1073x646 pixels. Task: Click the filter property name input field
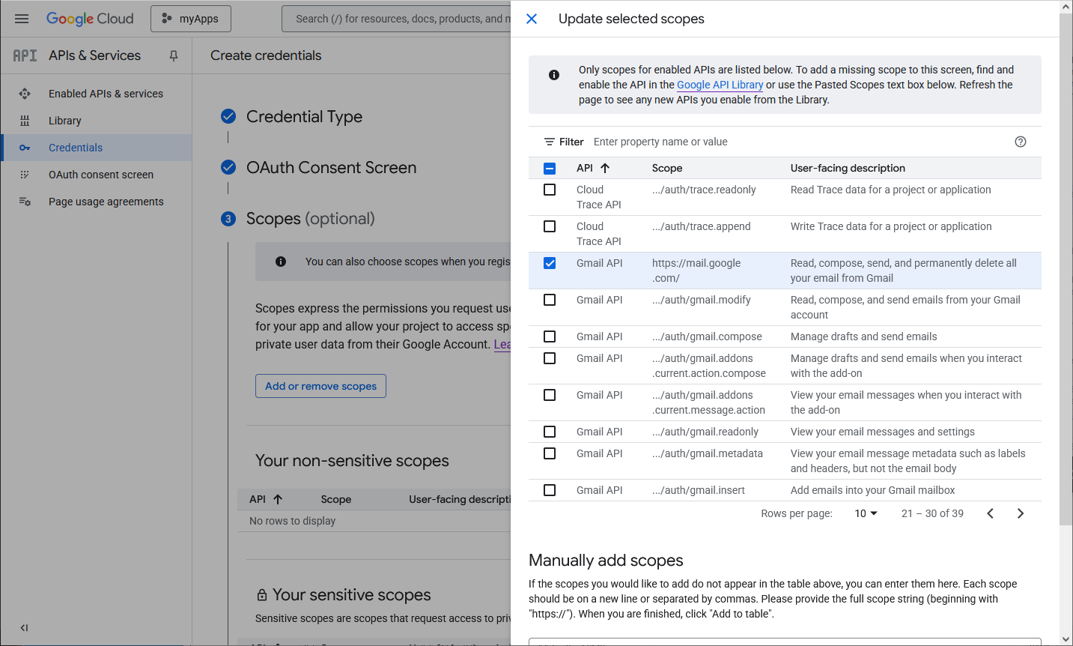point(794,142)
